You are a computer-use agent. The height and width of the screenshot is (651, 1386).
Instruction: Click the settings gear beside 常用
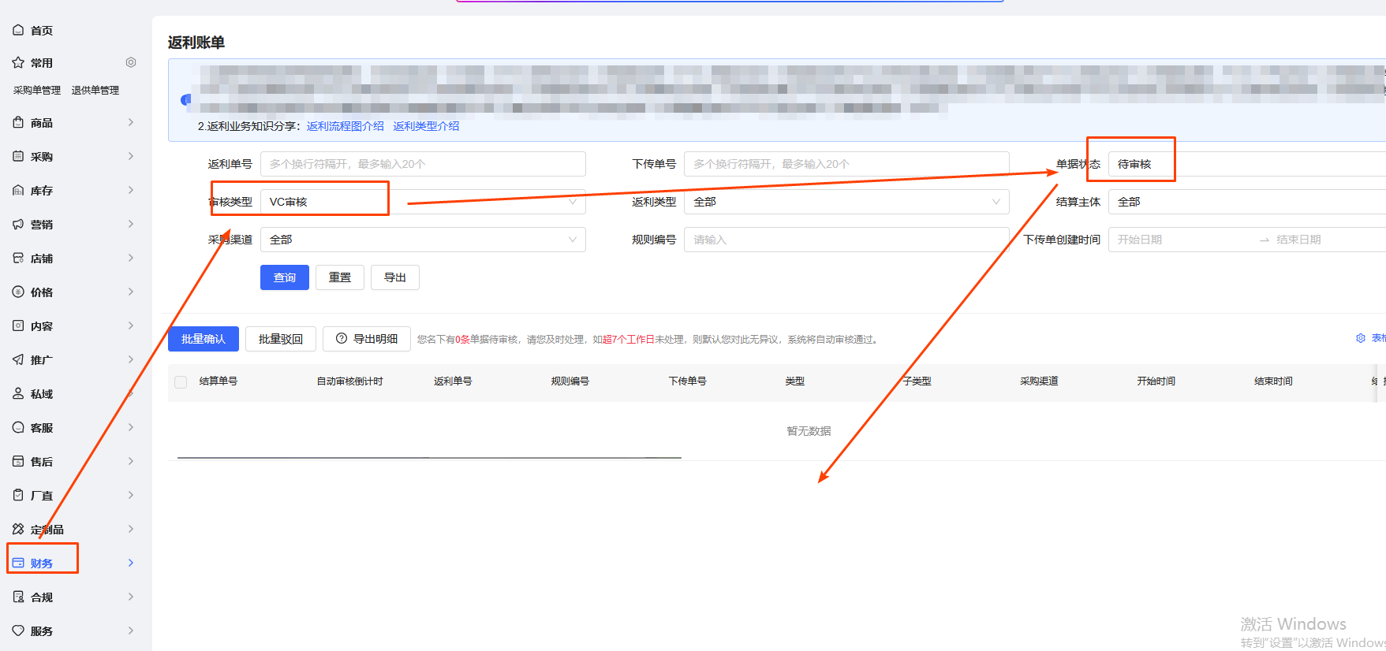point(131,62)
